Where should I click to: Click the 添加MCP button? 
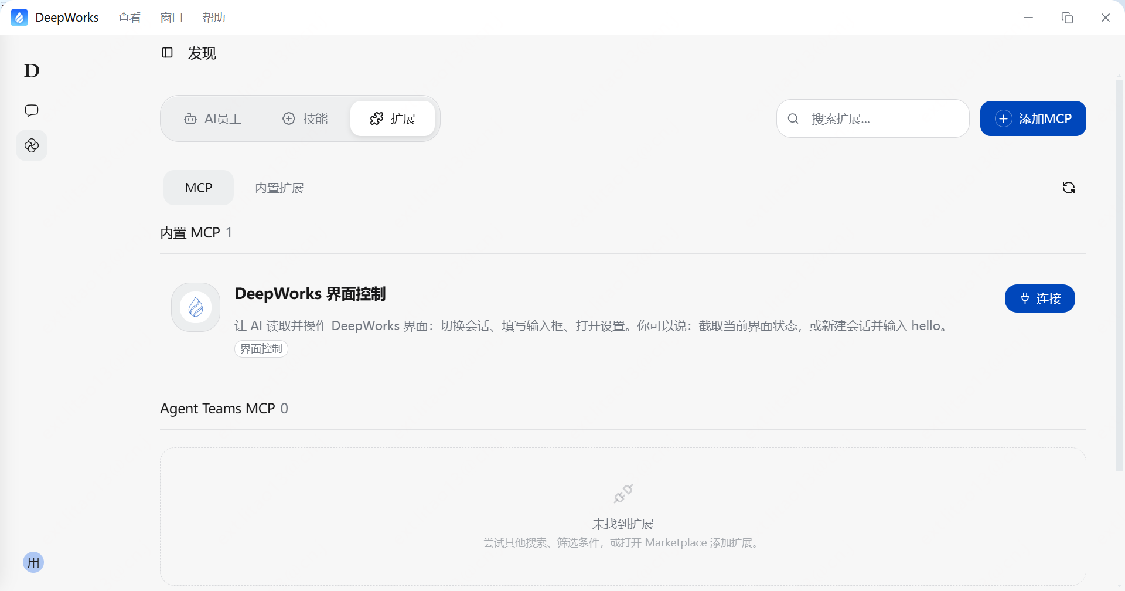tap(1033, 118)
